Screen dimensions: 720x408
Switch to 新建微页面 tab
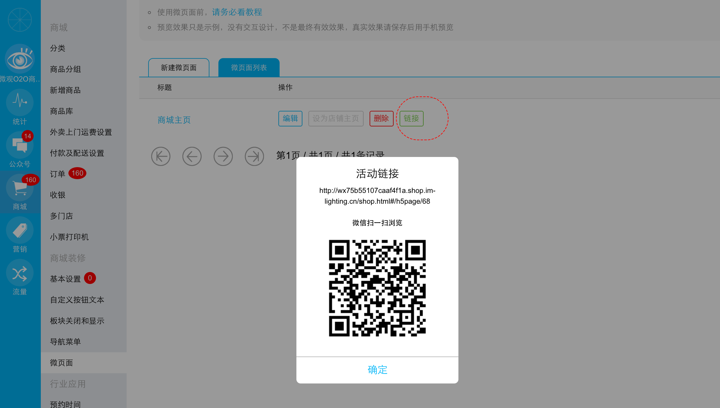(179, 68)
